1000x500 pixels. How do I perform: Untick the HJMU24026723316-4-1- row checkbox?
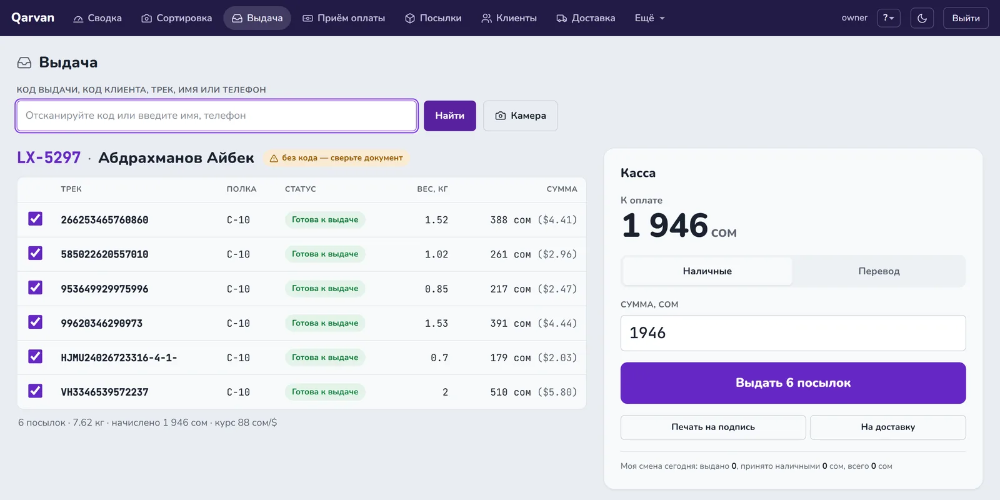tap(36, 356)
